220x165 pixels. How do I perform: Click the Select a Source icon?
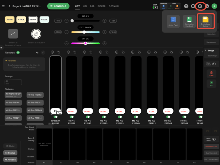coord(36,34)
